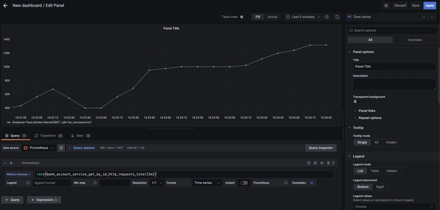The height and width of the screenshot is (210, 440).
Task: Focus the Search options field
Action: click(x=392, y=30)
